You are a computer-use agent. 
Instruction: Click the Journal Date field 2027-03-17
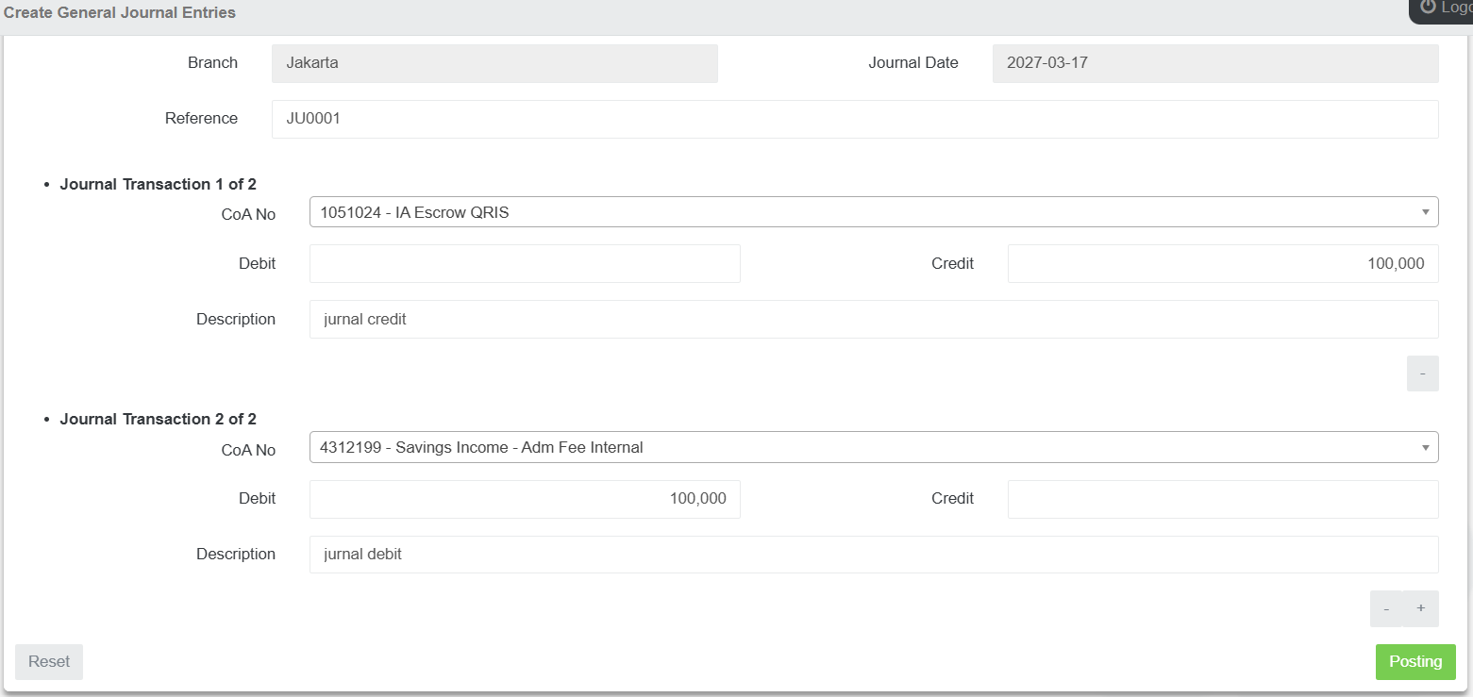tap(1214, 63)
